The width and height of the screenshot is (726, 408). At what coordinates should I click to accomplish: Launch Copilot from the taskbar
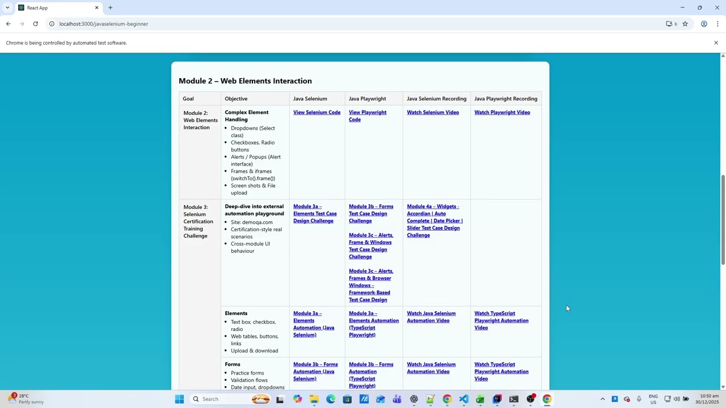coord(297,399)
